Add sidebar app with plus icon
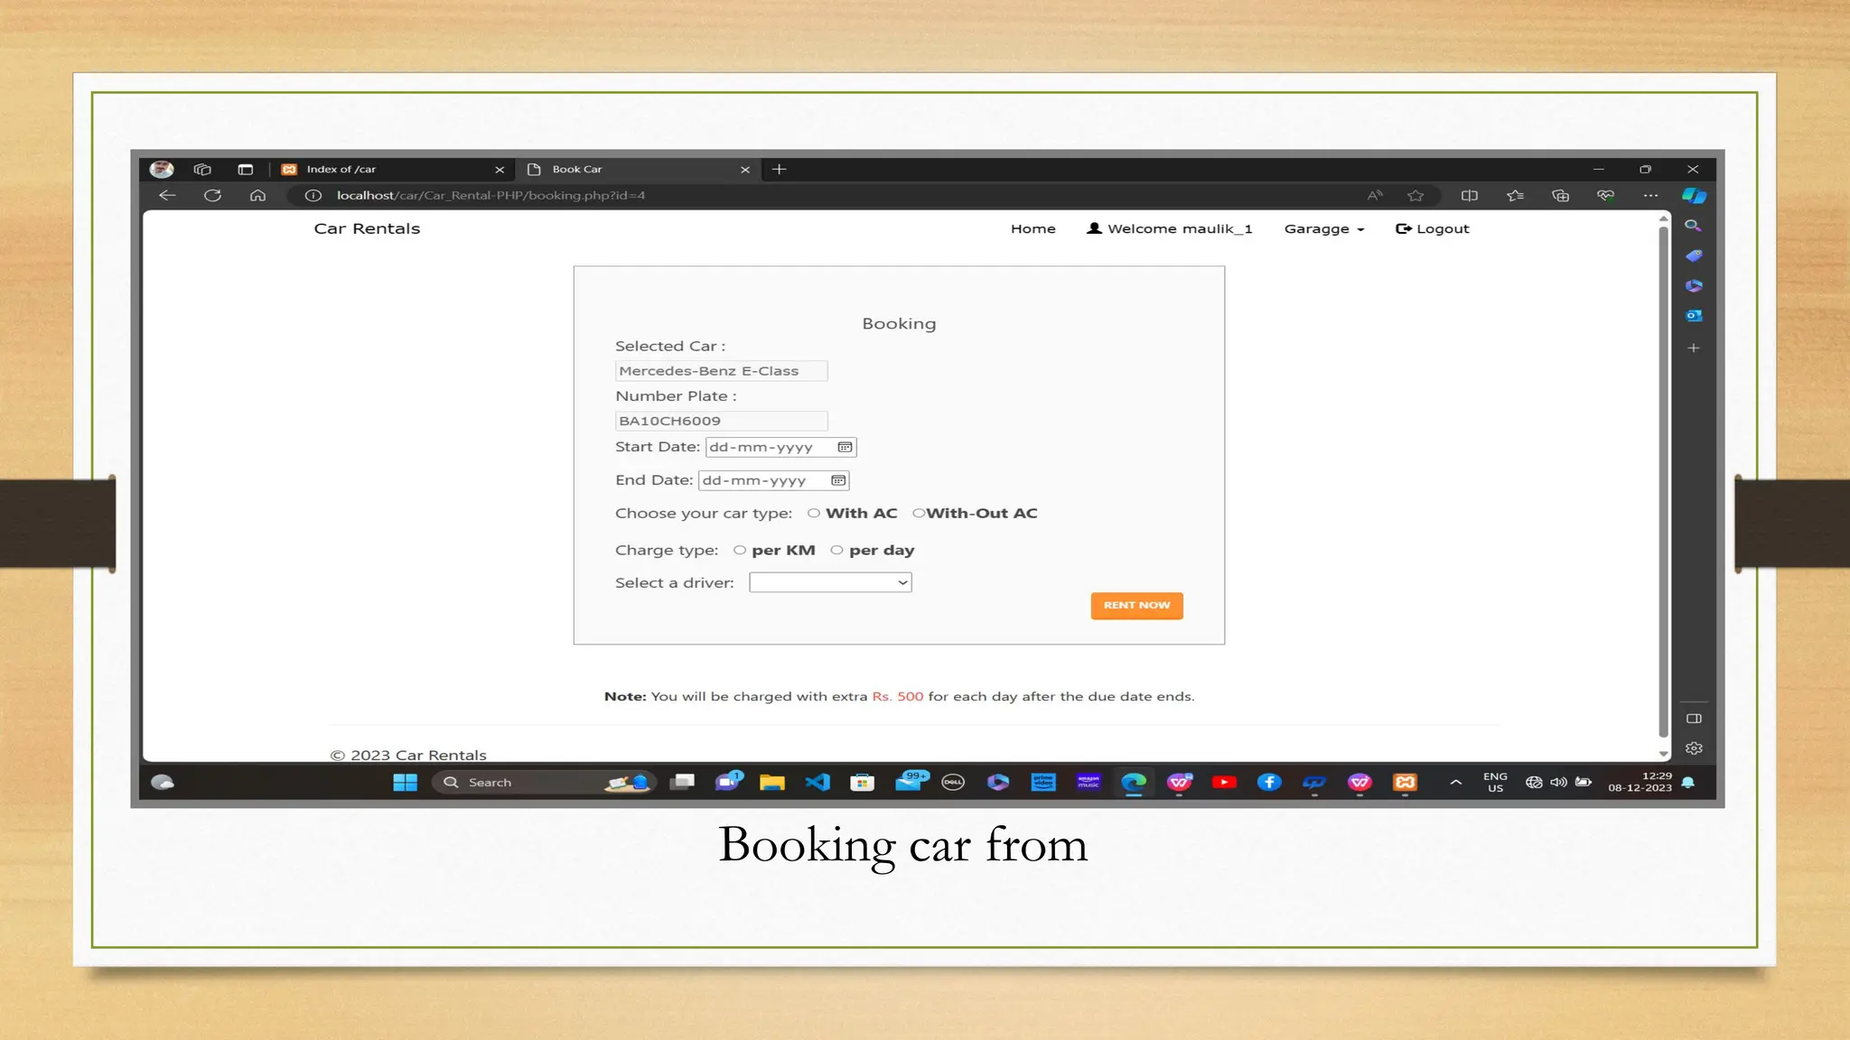The width and height of the screenshot is (1850, 1040). (1694, 348)
